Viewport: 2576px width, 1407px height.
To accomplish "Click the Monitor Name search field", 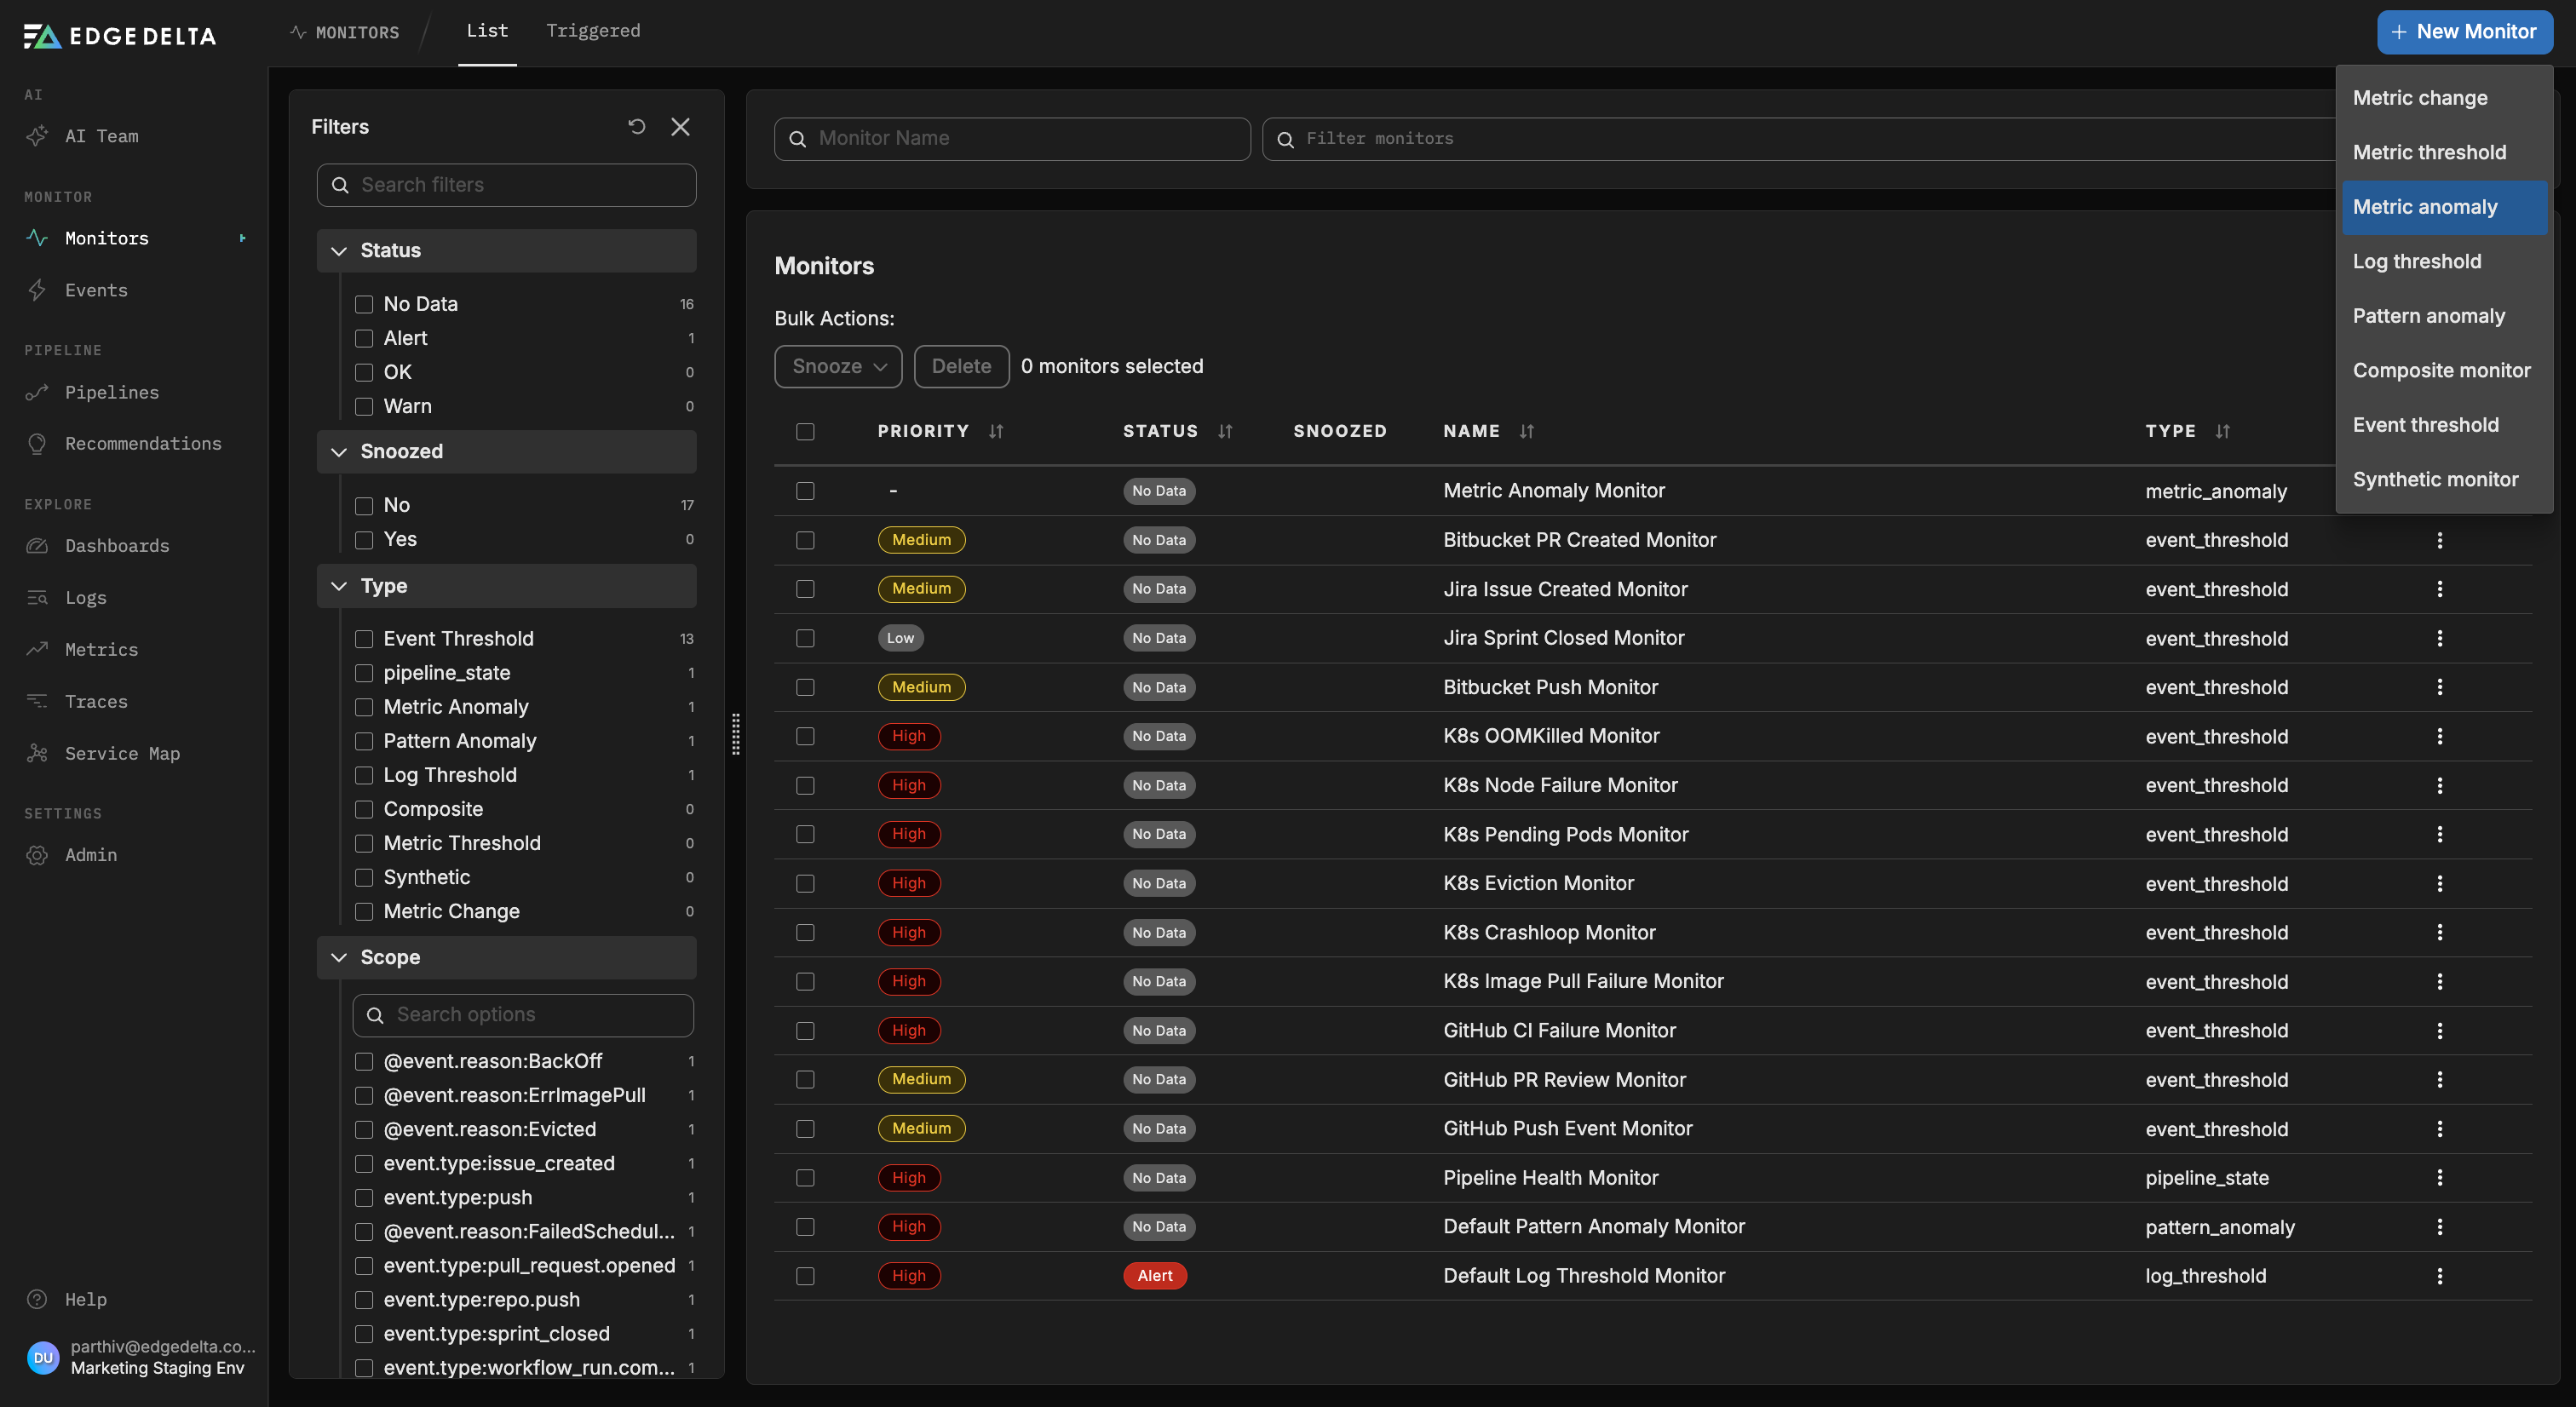I will pos(1012,138).
